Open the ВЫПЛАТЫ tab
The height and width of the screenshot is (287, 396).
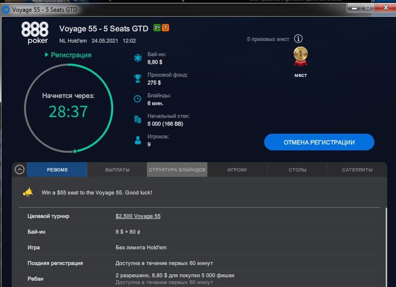pyautogui.click(x=118, y=169)
